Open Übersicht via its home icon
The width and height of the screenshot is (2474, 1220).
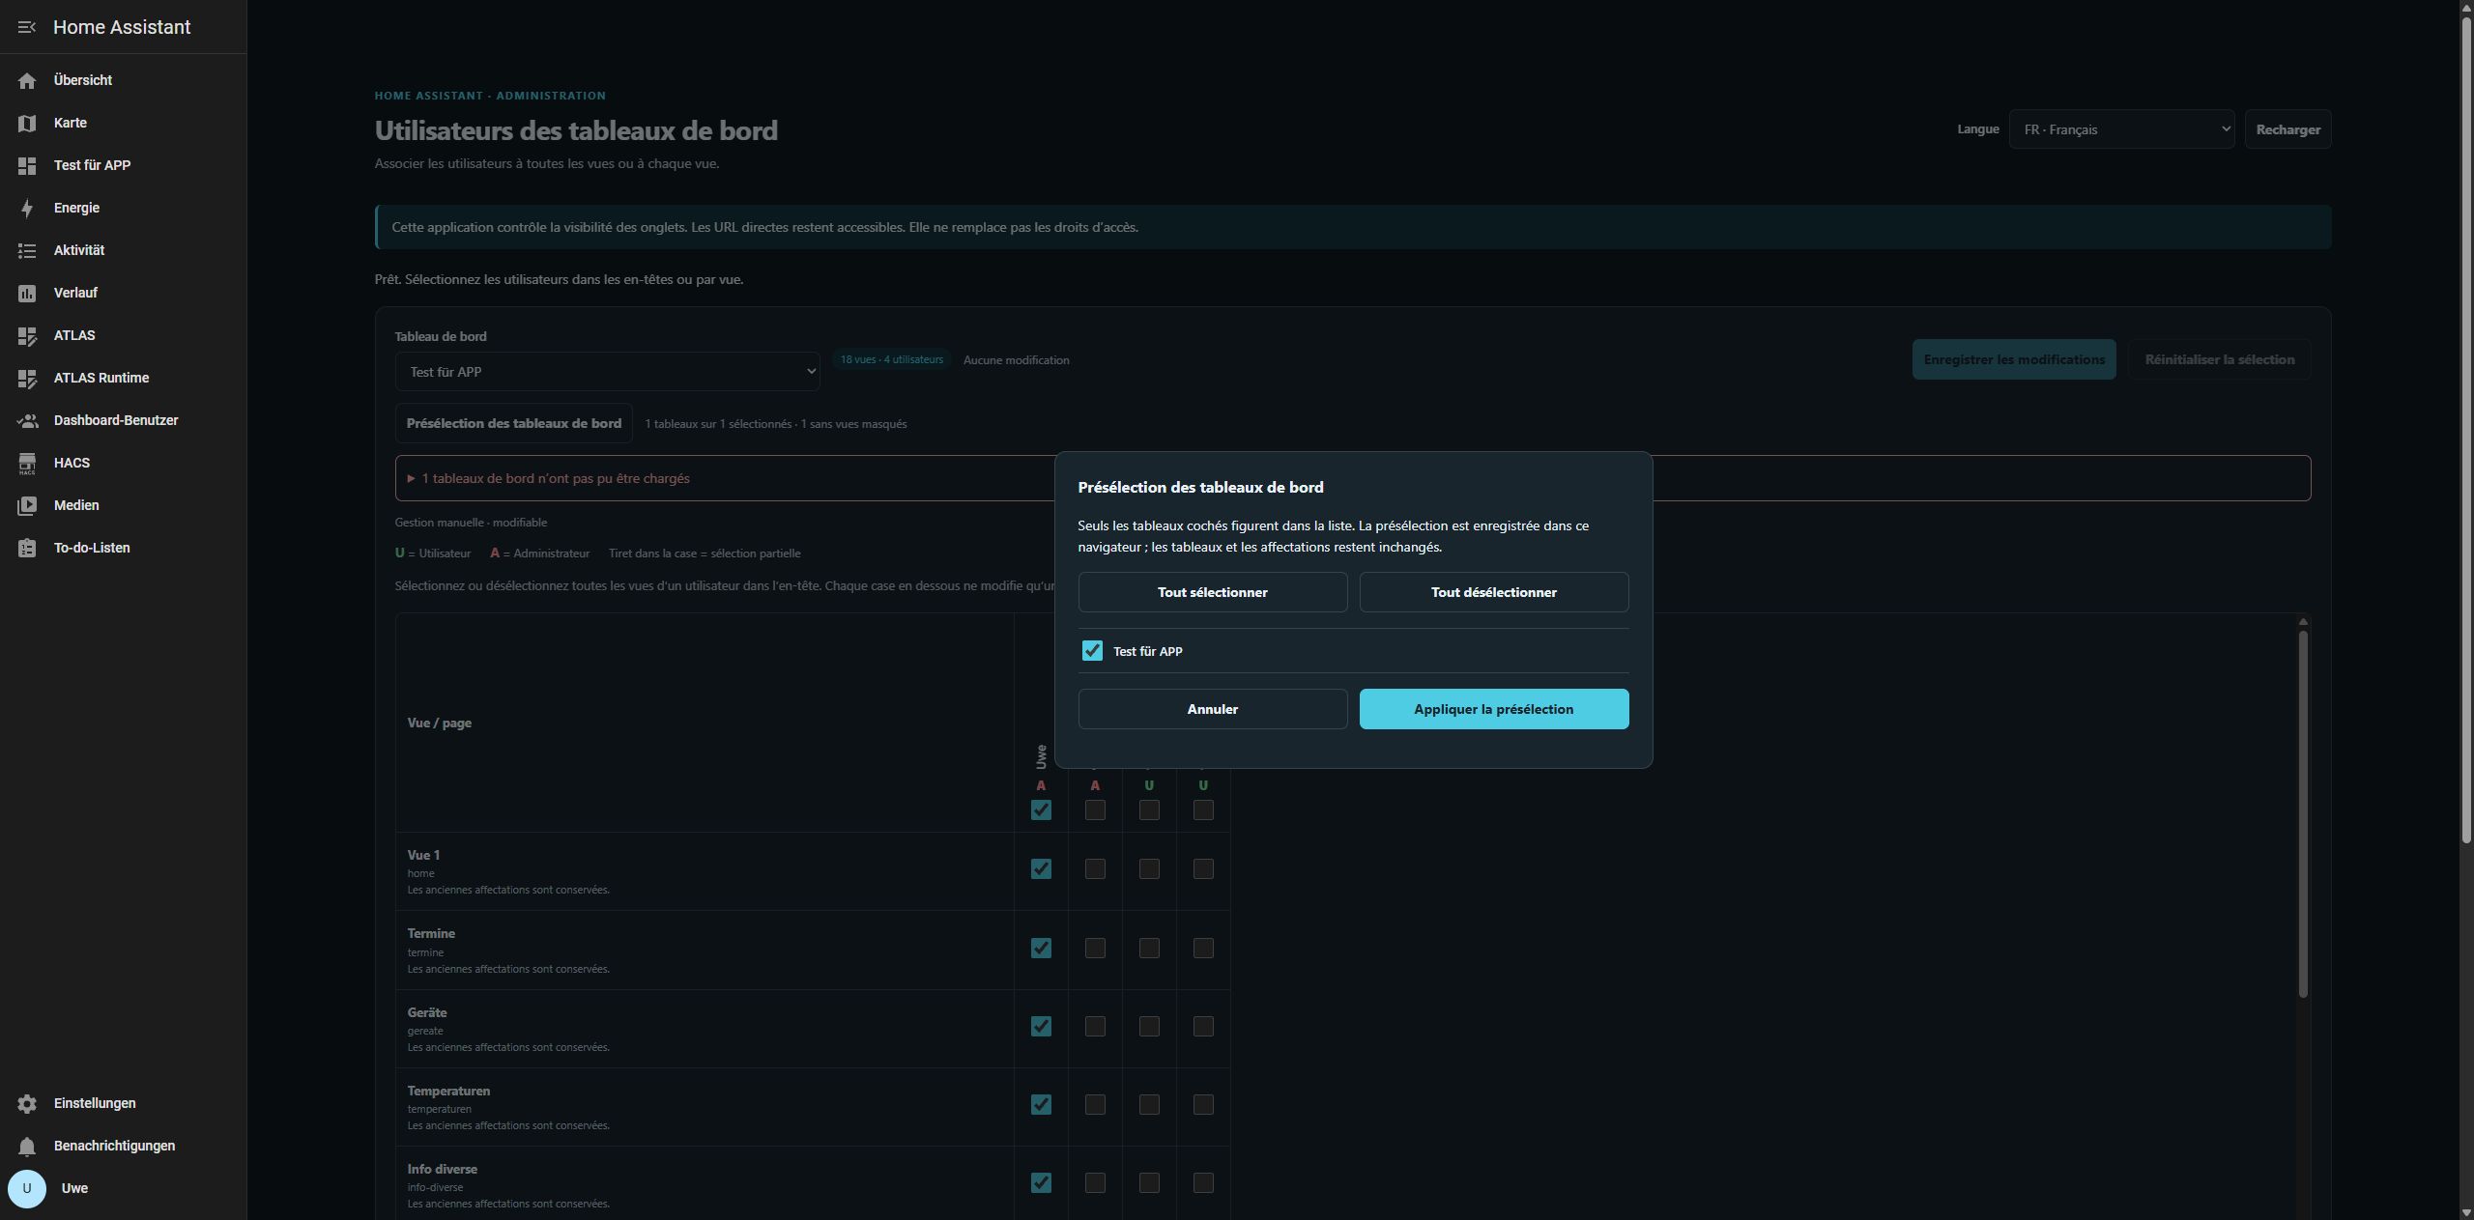tap(27, 80)
